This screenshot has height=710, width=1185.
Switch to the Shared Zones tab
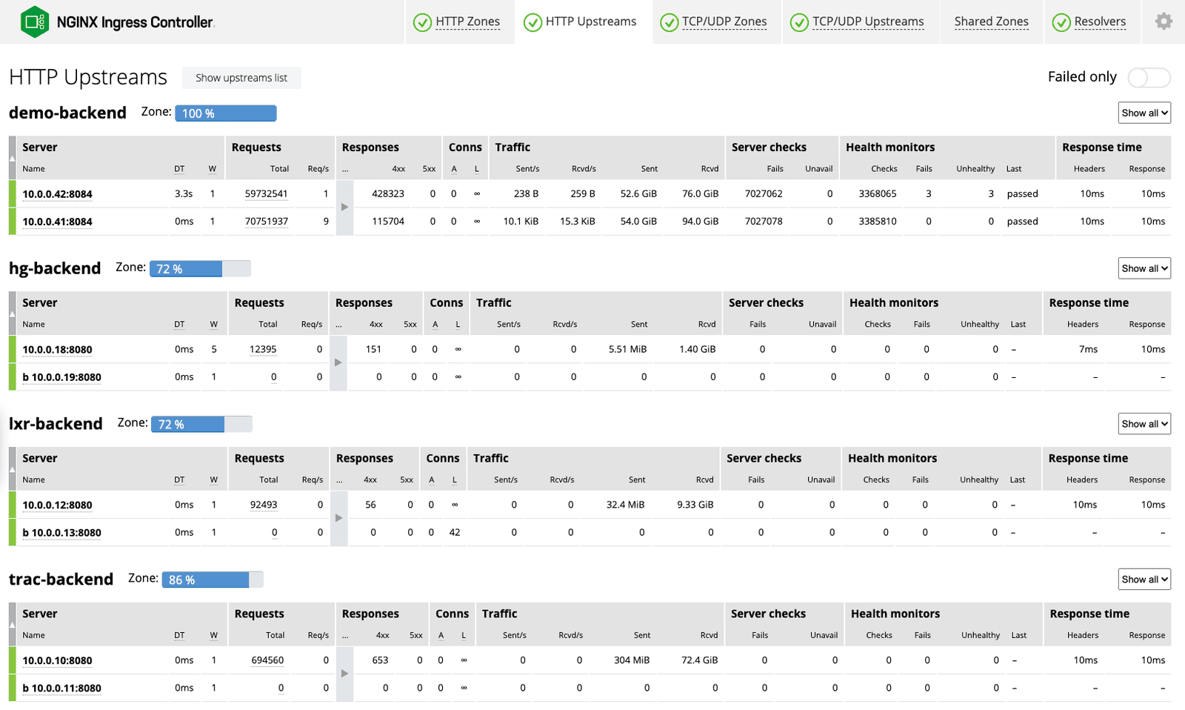tap(991, 21)
